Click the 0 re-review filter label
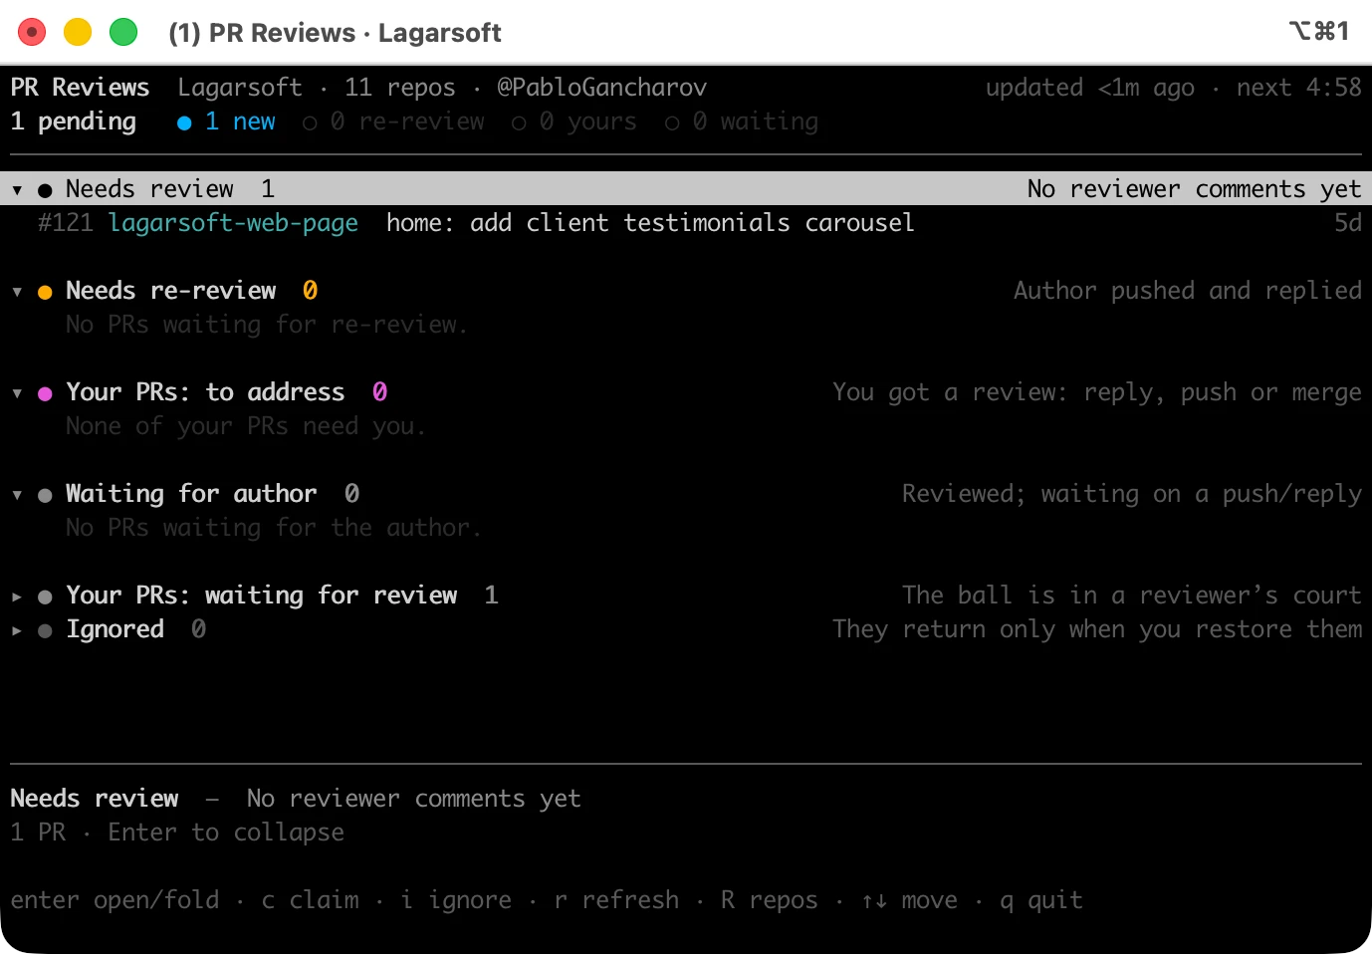 pos(407,121)
